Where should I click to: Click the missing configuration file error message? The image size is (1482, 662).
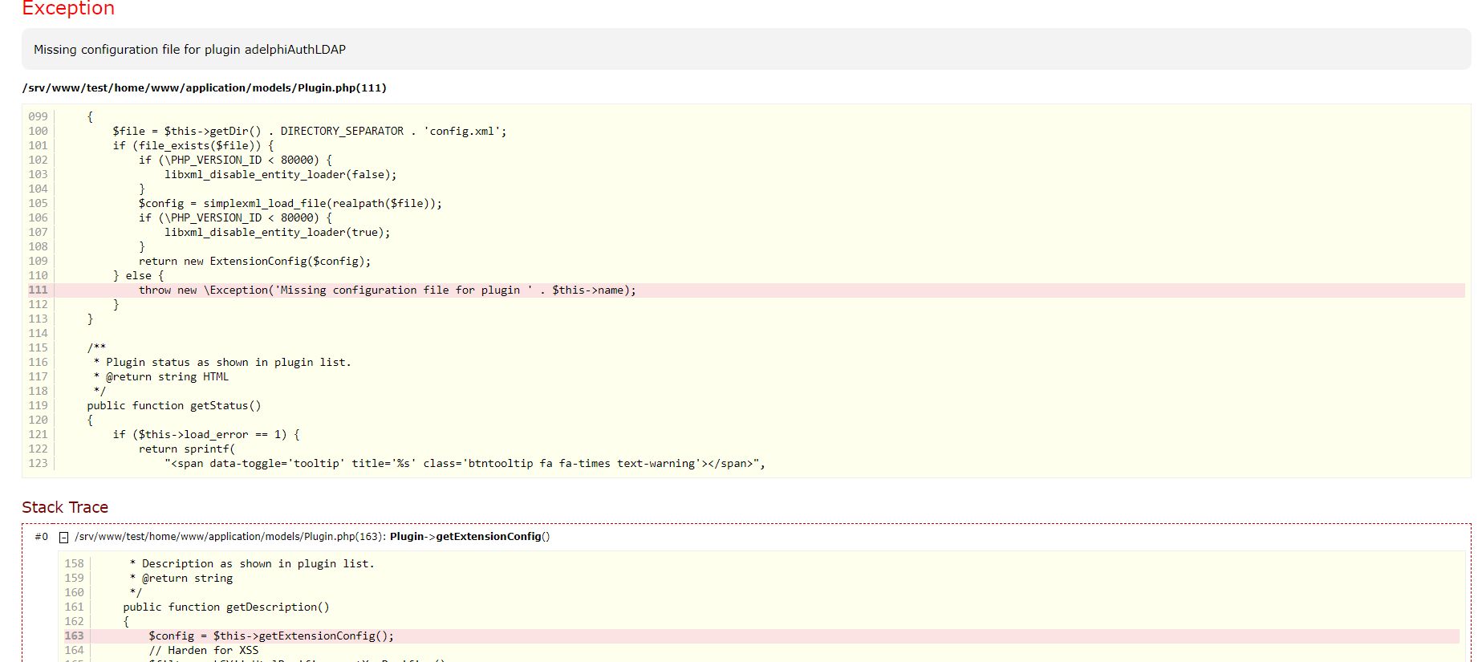189,50
